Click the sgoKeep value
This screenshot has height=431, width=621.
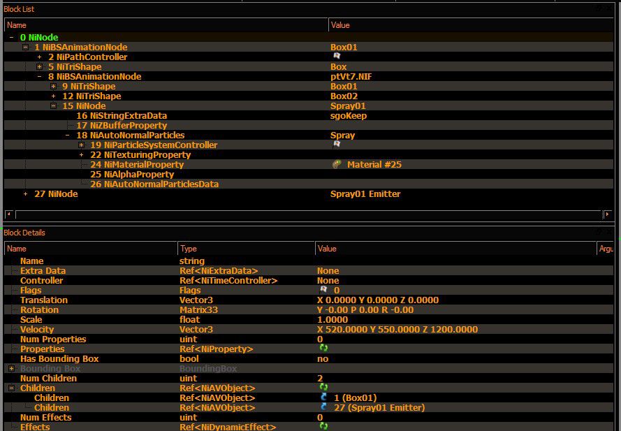(349, 116)
